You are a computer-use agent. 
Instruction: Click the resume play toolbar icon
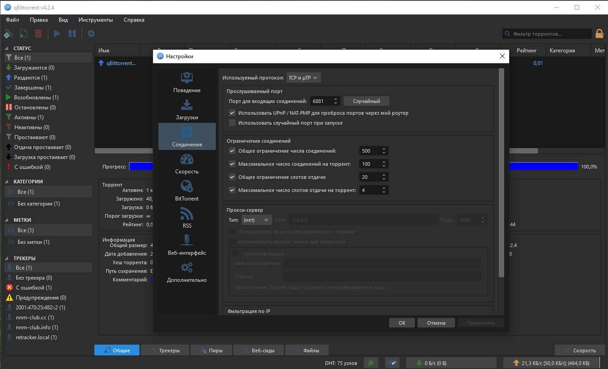(x=57, y=33)
